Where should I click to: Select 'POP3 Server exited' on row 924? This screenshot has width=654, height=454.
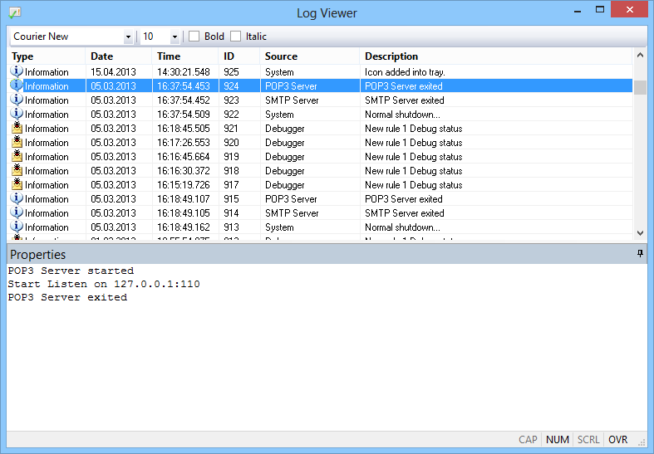click(x=404, y=86)
